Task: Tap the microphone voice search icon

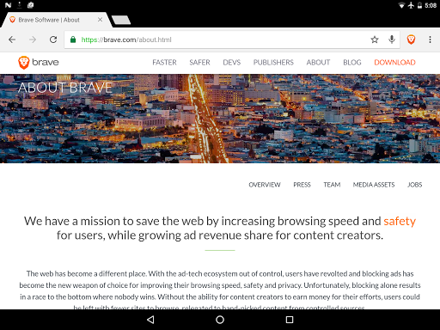Action: pyautogui.click(x=392, y=40)
